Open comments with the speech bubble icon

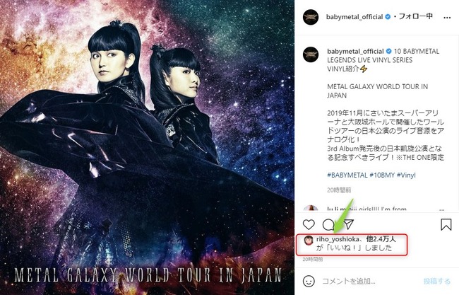(x=328, y=225)
